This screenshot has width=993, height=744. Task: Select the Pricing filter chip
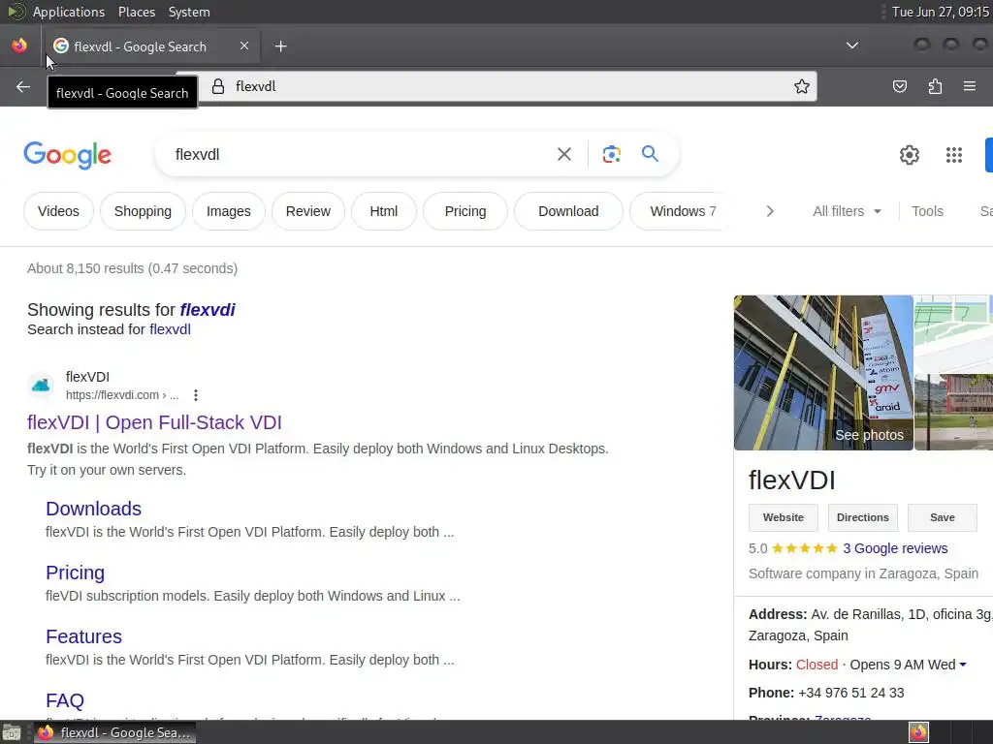(x=465, y=211)
